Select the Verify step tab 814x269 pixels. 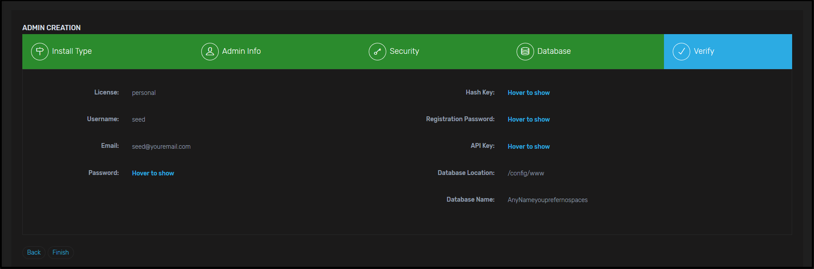[704, 51]
